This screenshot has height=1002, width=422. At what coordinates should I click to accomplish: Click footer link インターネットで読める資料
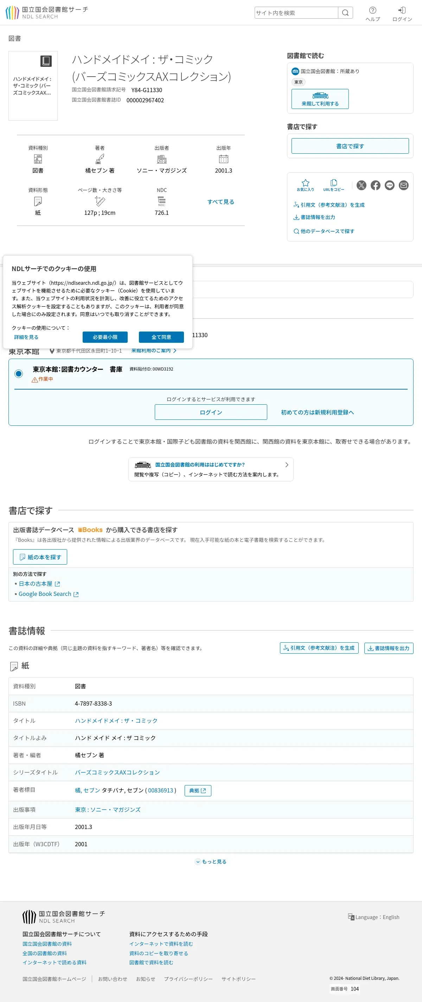[55, 962]
